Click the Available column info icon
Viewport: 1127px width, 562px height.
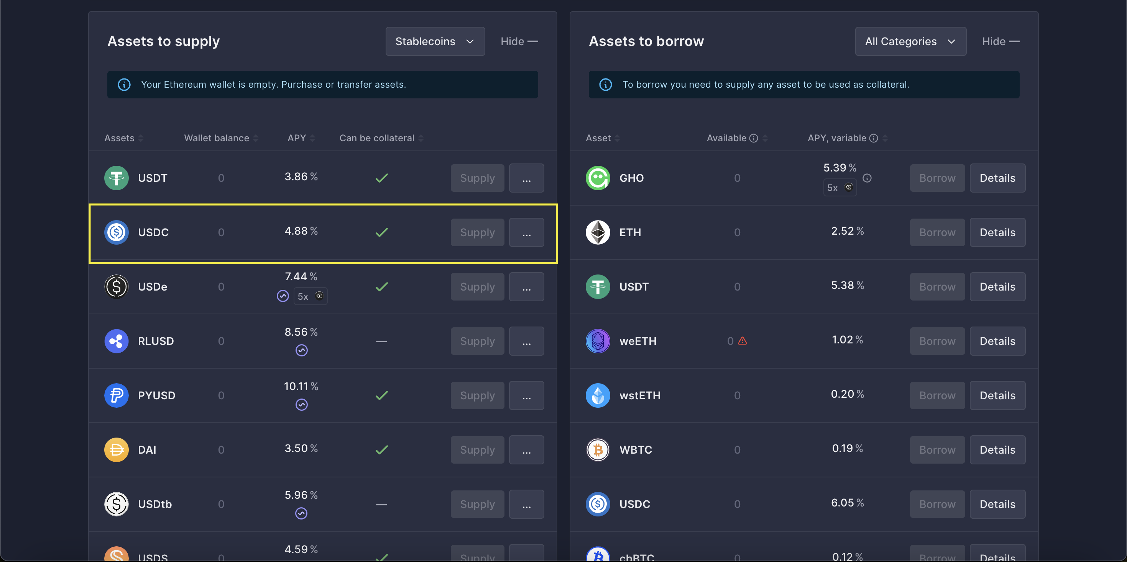pyautogui.click(x=753, y=138)
